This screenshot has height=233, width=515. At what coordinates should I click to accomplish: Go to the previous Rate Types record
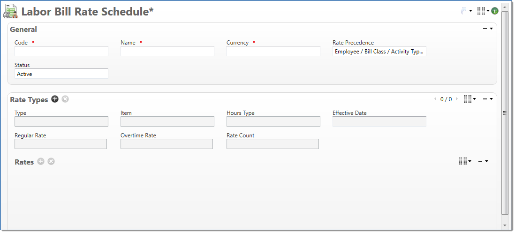pos(435,99)
